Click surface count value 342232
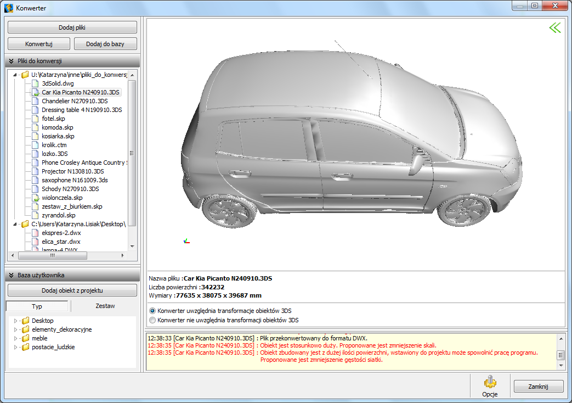 click(213, 287)
